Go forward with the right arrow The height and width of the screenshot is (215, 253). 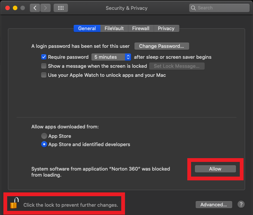pyautogui.click(x=45, y=8)
